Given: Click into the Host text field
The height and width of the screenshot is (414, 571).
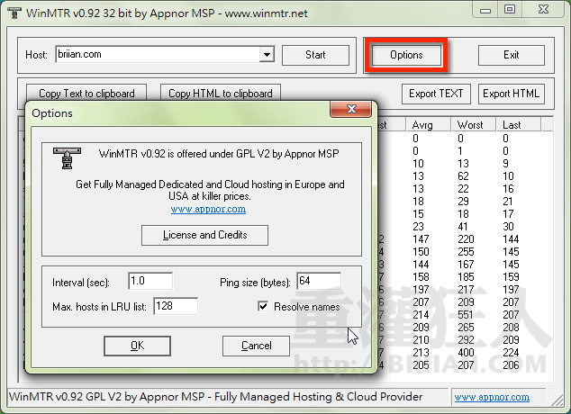Looking at the screenshot, I should tap(156, 56).
